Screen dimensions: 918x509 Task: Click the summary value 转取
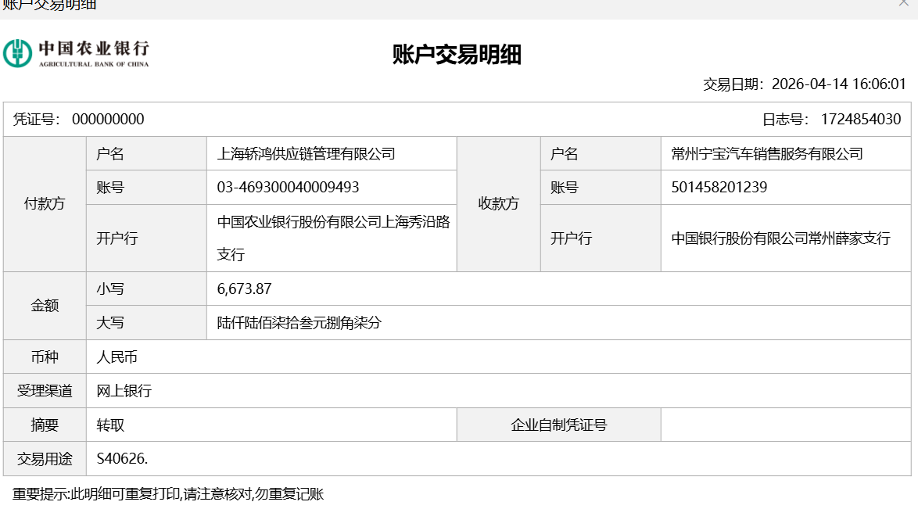point(110,425)
